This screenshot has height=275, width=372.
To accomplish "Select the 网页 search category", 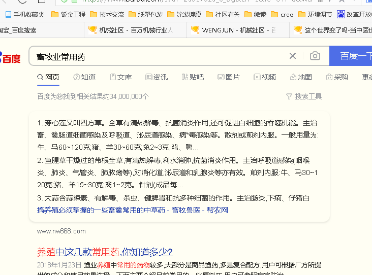I will (x=48, y=77).
